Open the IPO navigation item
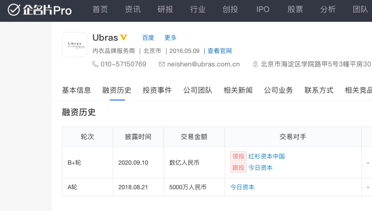372x211 pixels. tap(263, 10)
